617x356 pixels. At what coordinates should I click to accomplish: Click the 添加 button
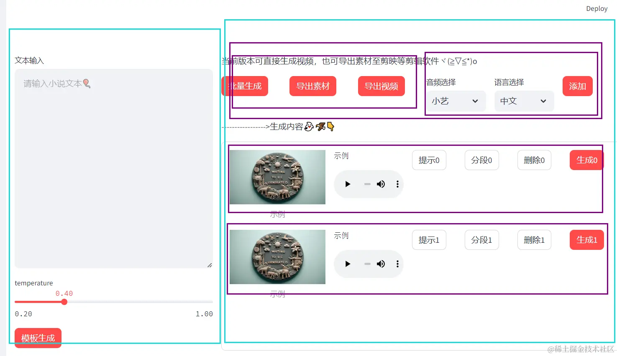(577, 86)
